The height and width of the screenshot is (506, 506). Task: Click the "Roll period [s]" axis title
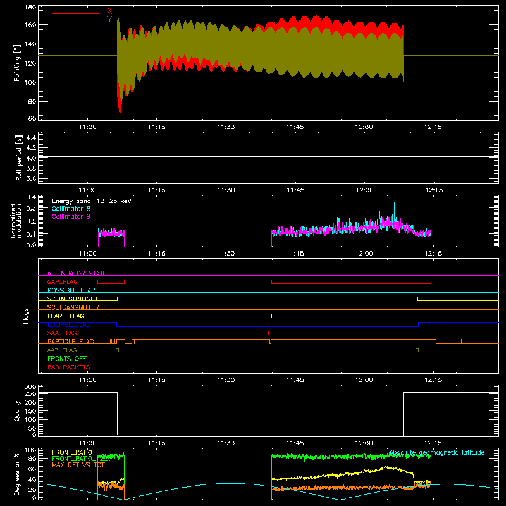click(x=19, y=157)
